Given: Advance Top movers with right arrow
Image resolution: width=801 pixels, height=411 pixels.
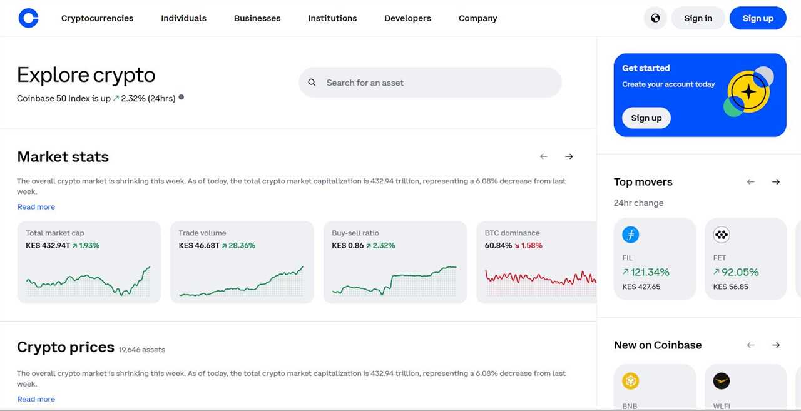Looking at the screenshot, I should (776, 181).
